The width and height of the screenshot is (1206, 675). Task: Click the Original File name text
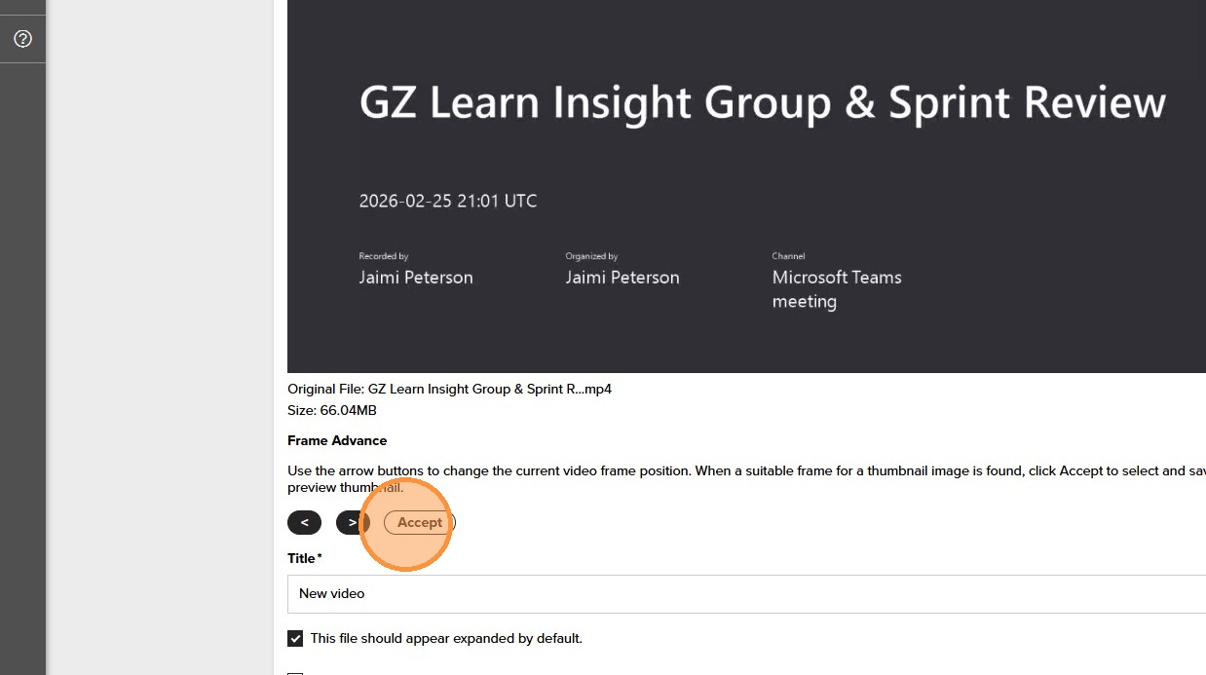(449, 390)
